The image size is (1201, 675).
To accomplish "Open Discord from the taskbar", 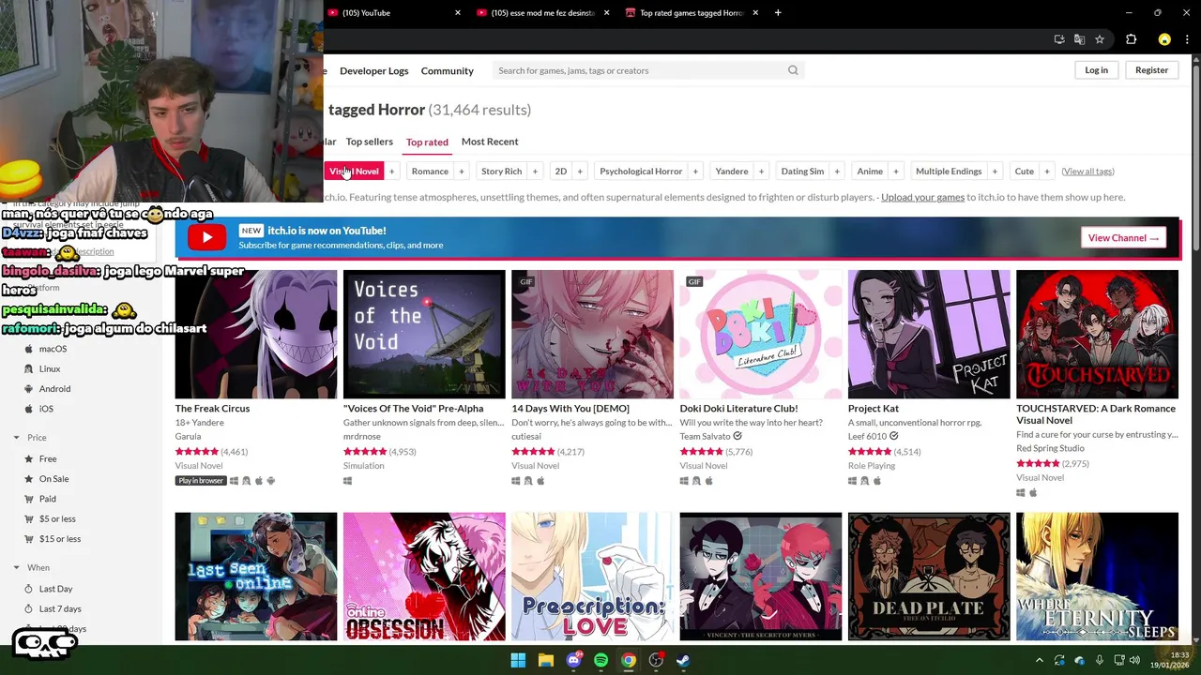I will [573, 660].
